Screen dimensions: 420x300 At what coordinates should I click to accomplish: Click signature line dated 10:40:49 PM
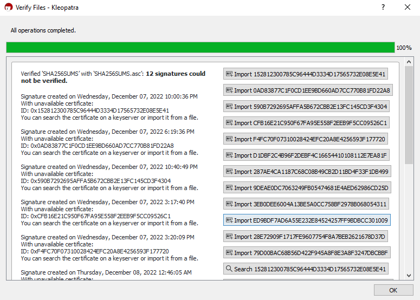click(x=109, y=167)
